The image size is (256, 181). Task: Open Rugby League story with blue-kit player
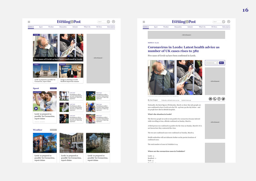pos(98,107)
